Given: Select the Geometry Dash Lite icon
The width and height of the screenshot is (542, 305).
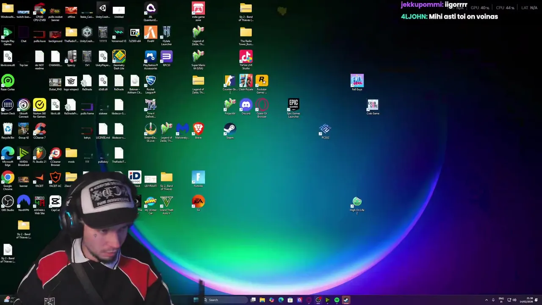Looking at the screenshot, I should pos(119,60).
